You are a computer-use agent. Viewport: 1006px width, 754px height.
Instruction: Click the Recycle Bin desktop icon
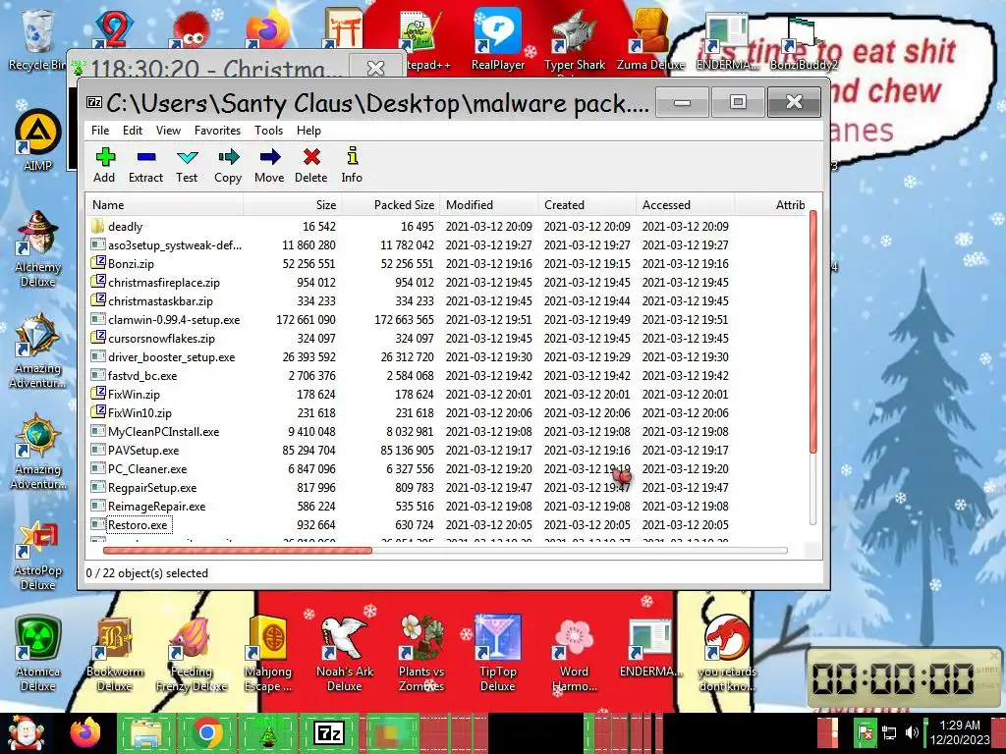click(x=36, y=38)
